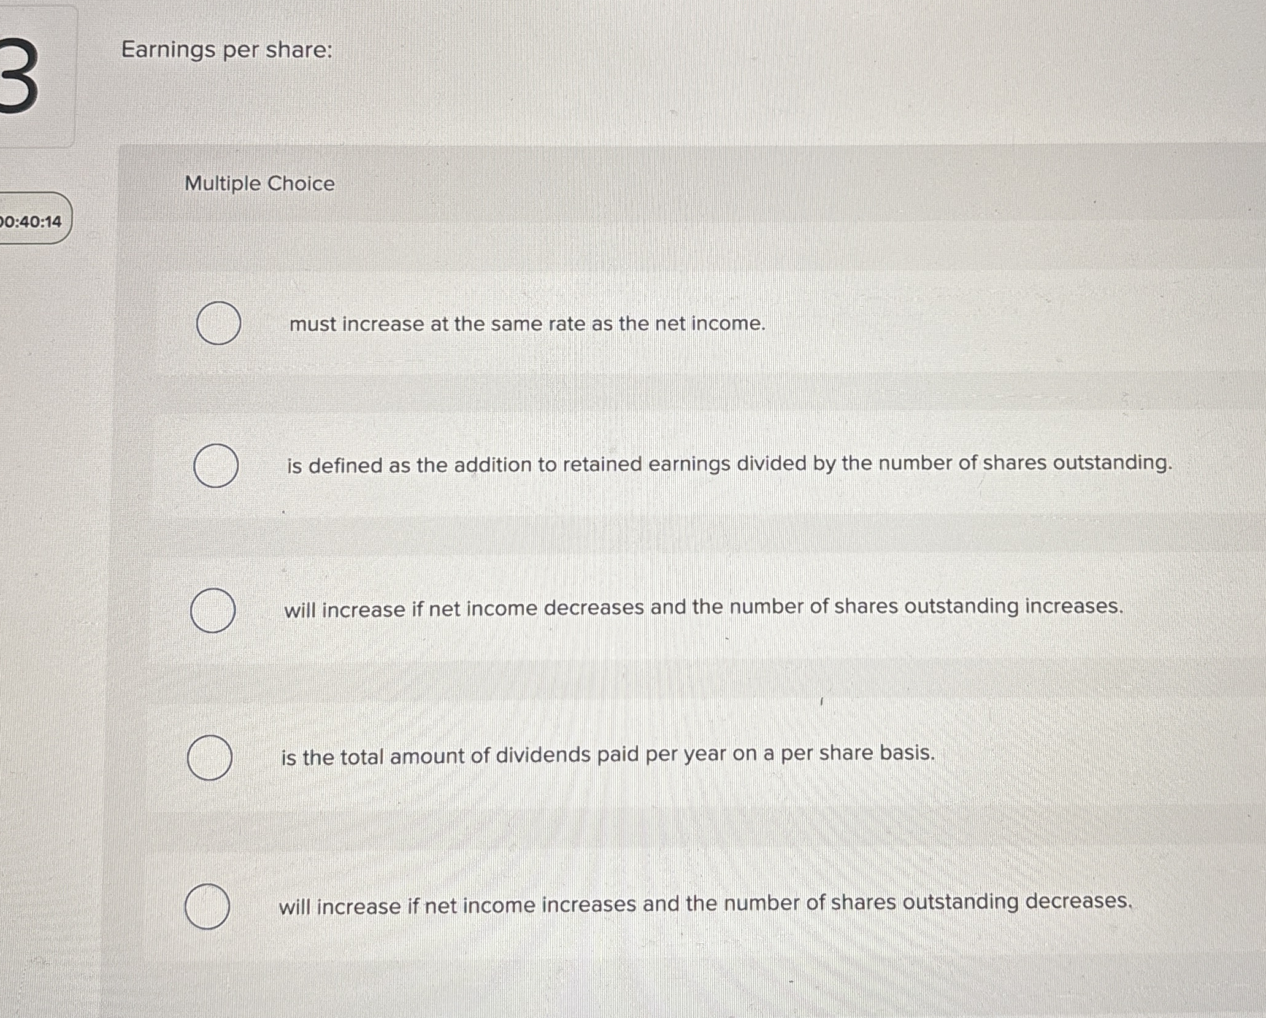
Task: Click the answer text about net income rate
Action: click(524, 325)
